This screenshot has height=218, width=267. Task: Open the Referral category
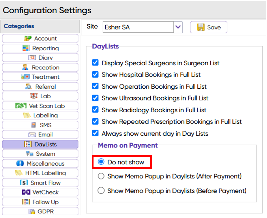click(x=40, y=87)
